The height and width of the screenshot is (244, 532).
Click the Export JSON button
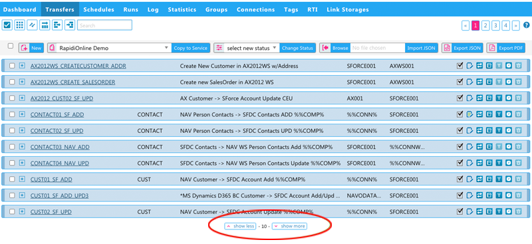pos(462,48)
